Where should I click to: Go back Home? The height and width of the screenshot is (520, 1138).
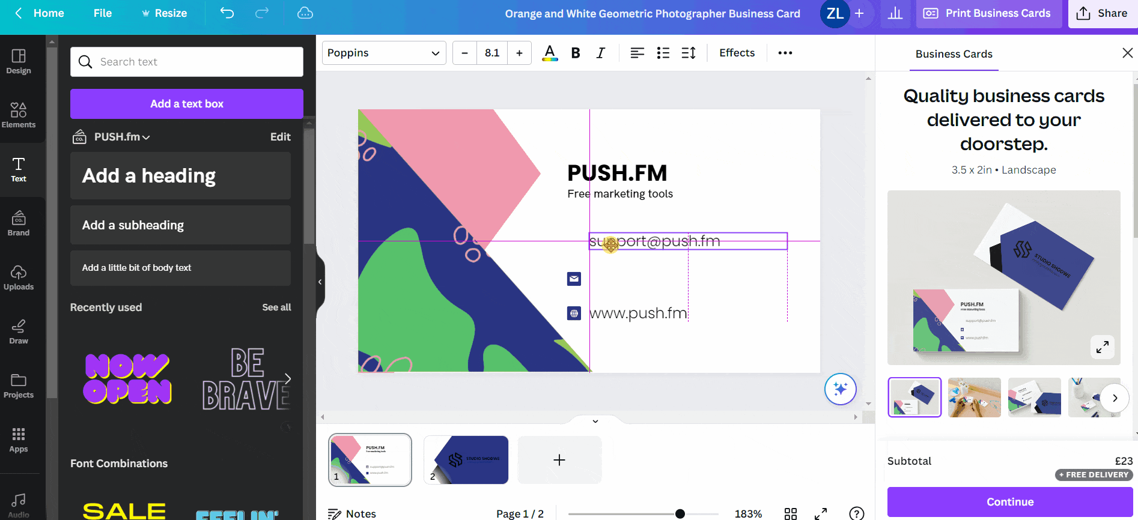(40, 13)
